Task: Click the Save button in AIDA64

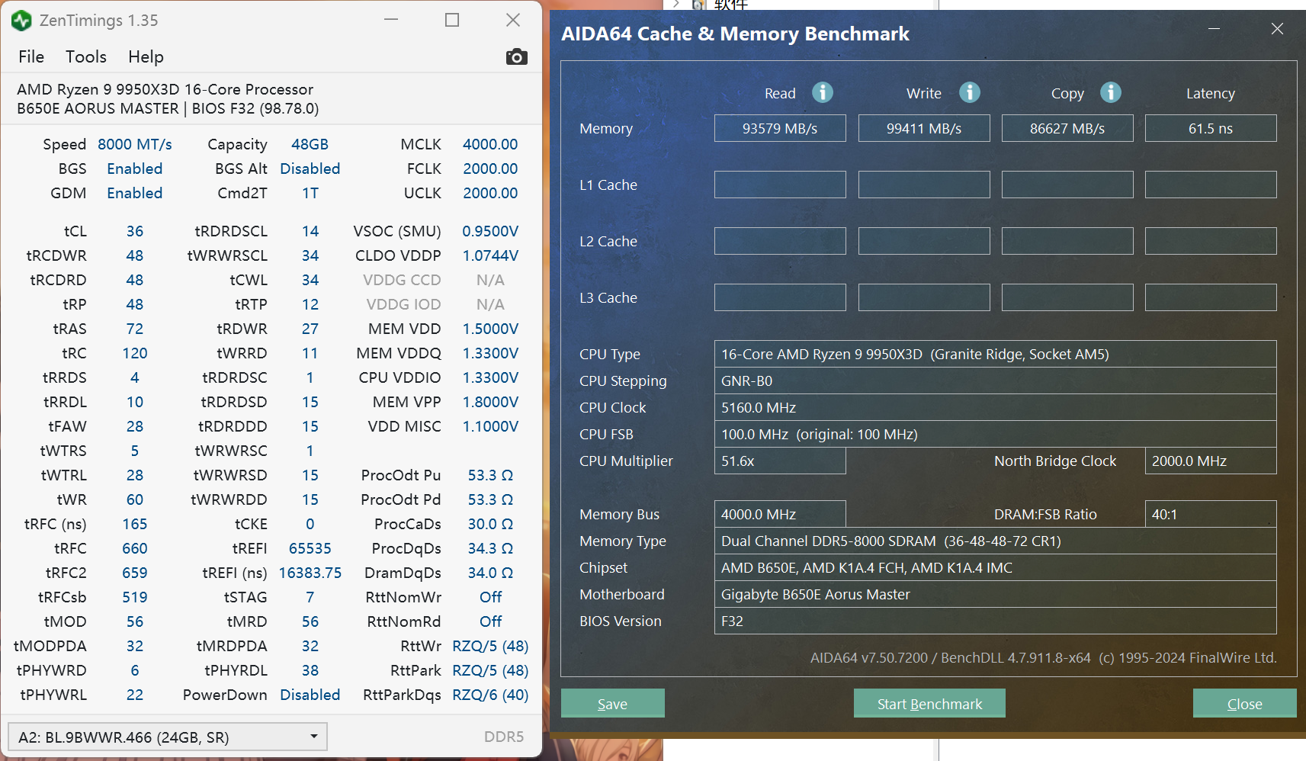Action: (612, 703)
